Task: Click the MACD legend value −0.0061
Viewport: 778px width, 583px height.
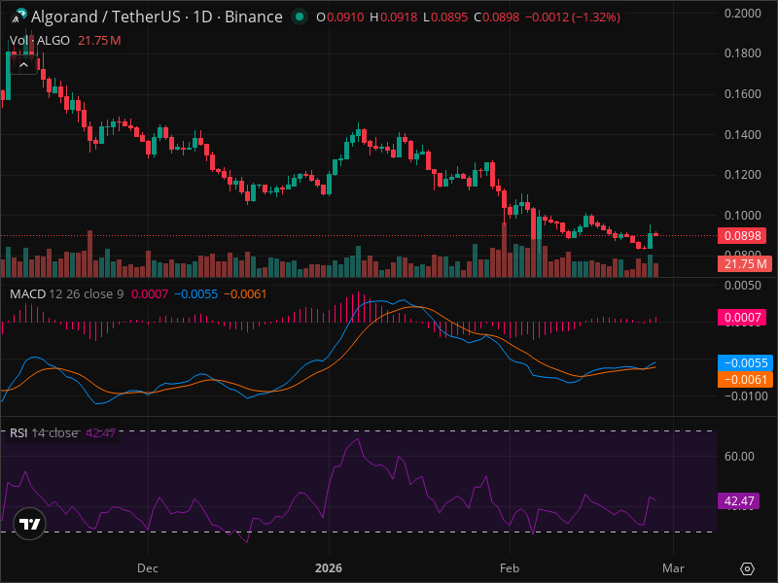Action: [245, 294]
